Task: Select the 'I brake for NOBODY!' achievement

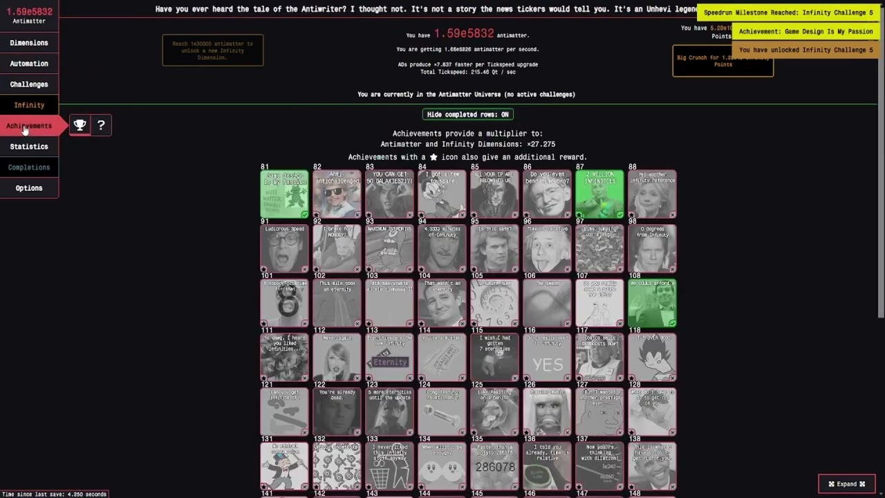Action: click(337, 249)
